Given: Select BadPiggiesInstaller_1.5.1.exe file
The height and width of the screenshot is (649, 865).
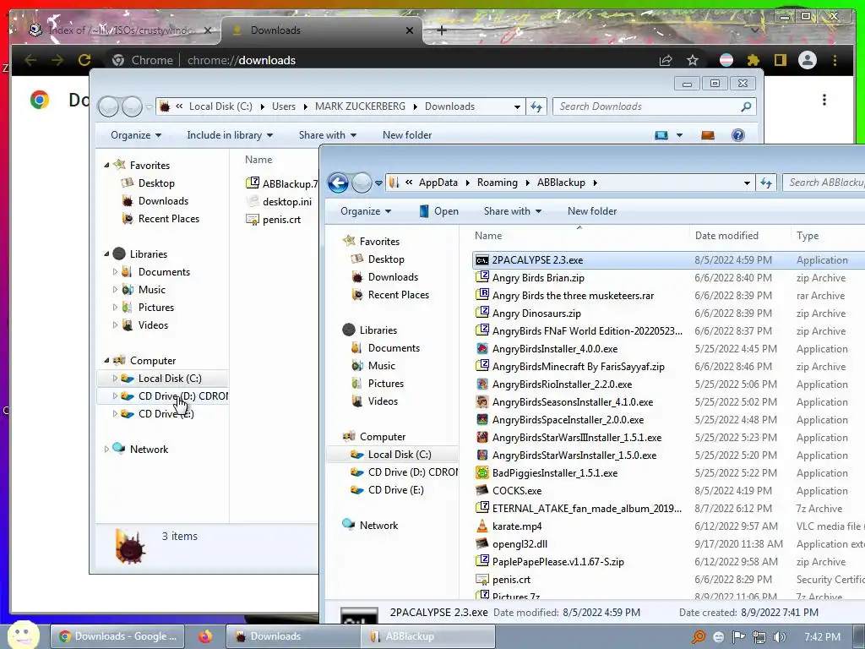Looking at the screenshot, I should [x=547, y=473].
